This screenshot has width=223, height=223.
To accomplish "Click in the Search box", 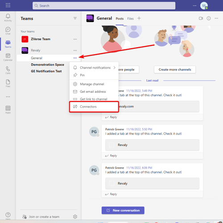I will 104,6.
